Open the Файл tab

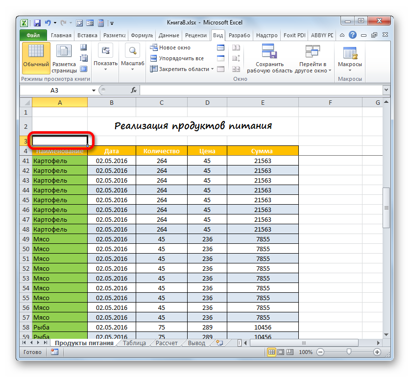click(33, 35)
